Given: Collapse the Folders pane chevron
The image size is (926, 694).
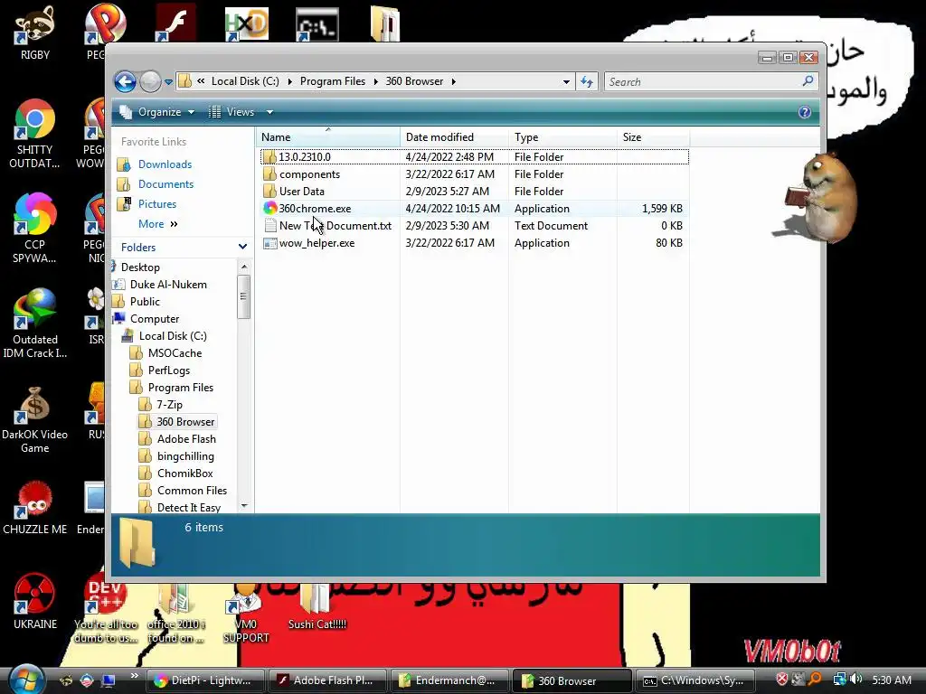Looking at the screenshot, I should pyautogui.click(x=242, y=247).
